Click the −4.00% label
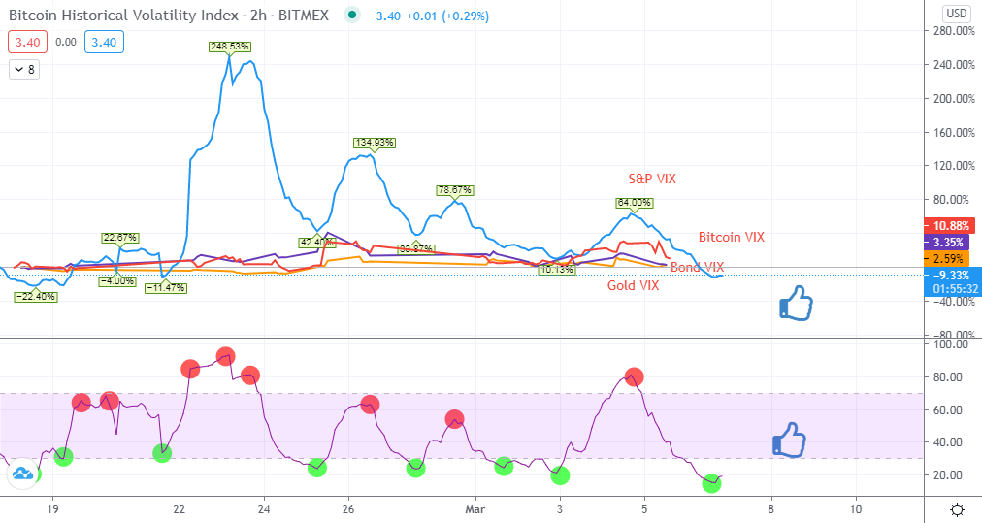The height and width of the screenshot is (523, 982). 117,281
